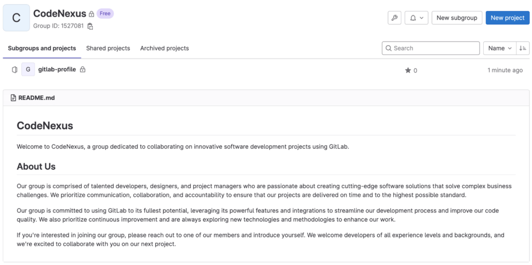532x265 pixels.
Task: Click the blue New project button
Action: pyautogui.click(x=508, y=18)
